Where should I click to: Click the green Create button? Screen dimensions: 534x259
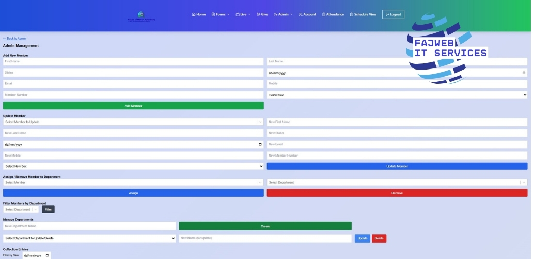[x=265, y=226]
